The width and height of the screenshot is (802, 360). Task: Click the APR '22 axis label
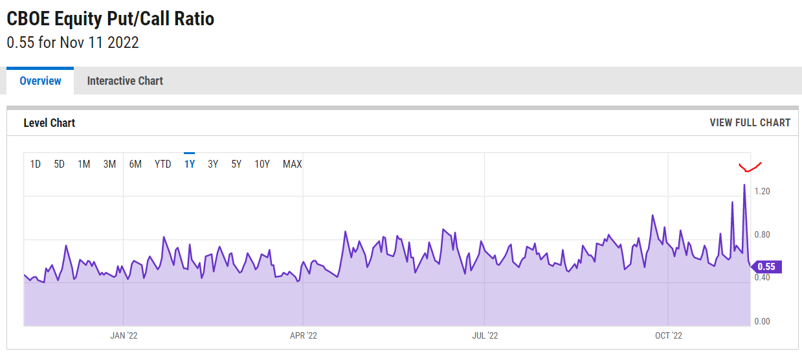point(304,335)
